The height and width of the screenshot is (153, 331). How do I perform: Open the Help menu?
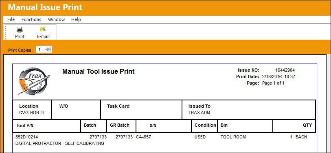(x=76, y=19)
